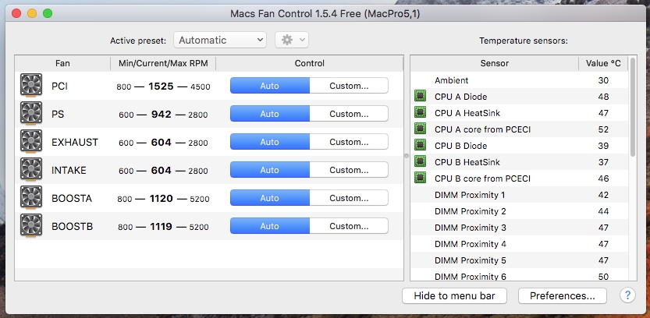Viewport: 650px width, 318px height.
Task: Click the splitter handle between fan and sensor panes
Action: tap(407, 156)
